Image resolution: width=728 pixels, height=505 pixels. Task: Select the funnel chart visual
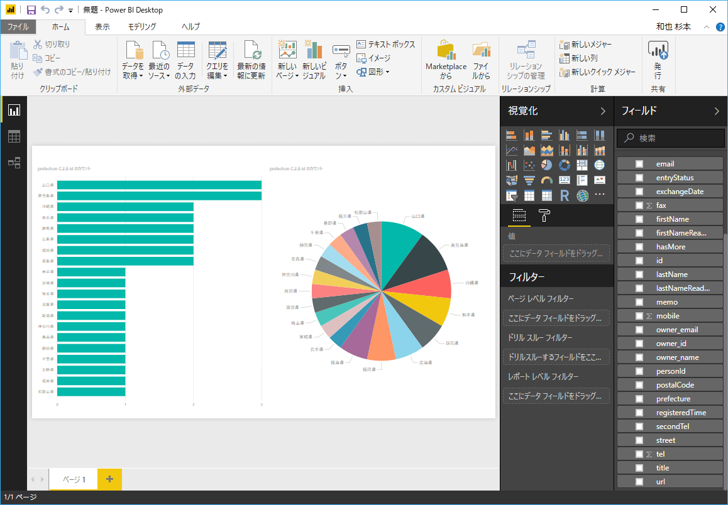pyautogui.click(x=529, y=180)
